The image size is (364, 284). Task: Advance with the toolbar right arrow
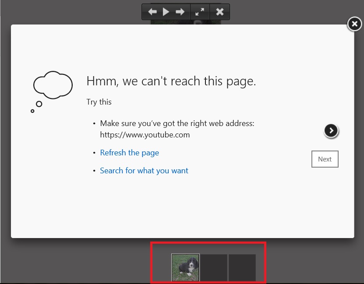point(180,11)
